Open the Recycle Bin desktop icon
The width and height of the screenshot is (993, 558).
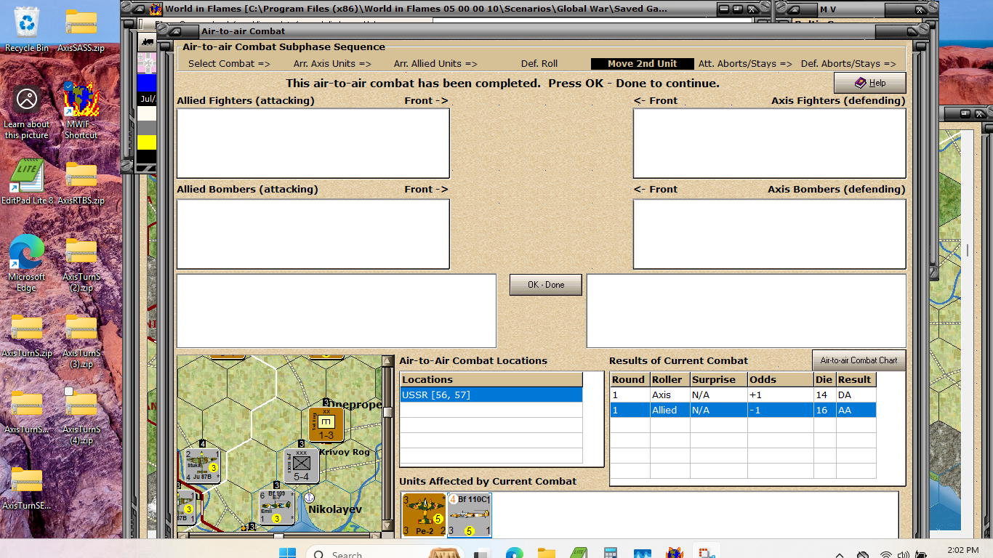pos(27,29)
